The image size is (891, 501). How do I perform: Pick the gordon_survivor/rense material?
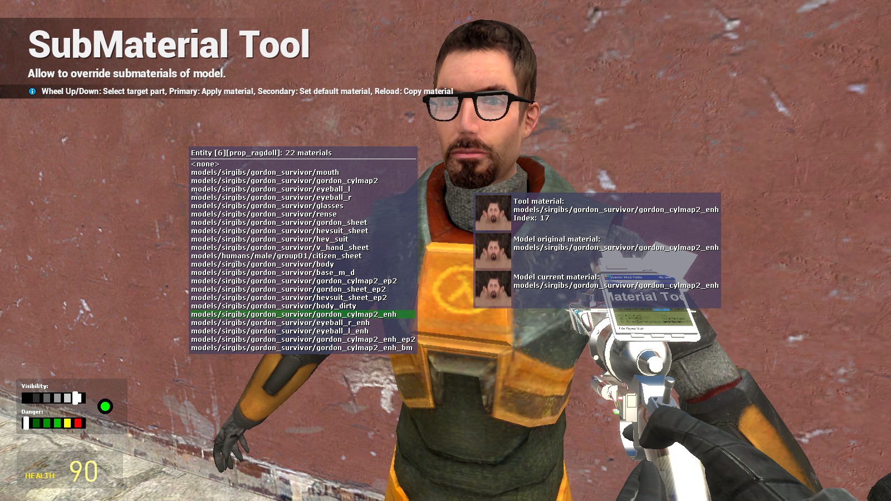[303, 214]
